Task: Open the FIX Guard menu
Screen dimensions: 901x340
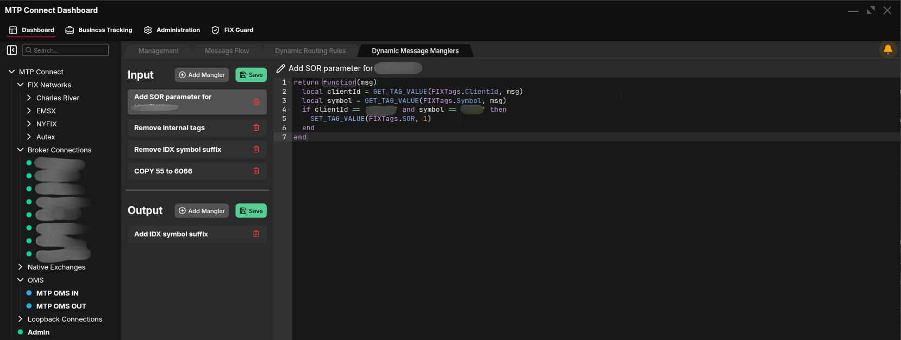Action: pos(233,30)
